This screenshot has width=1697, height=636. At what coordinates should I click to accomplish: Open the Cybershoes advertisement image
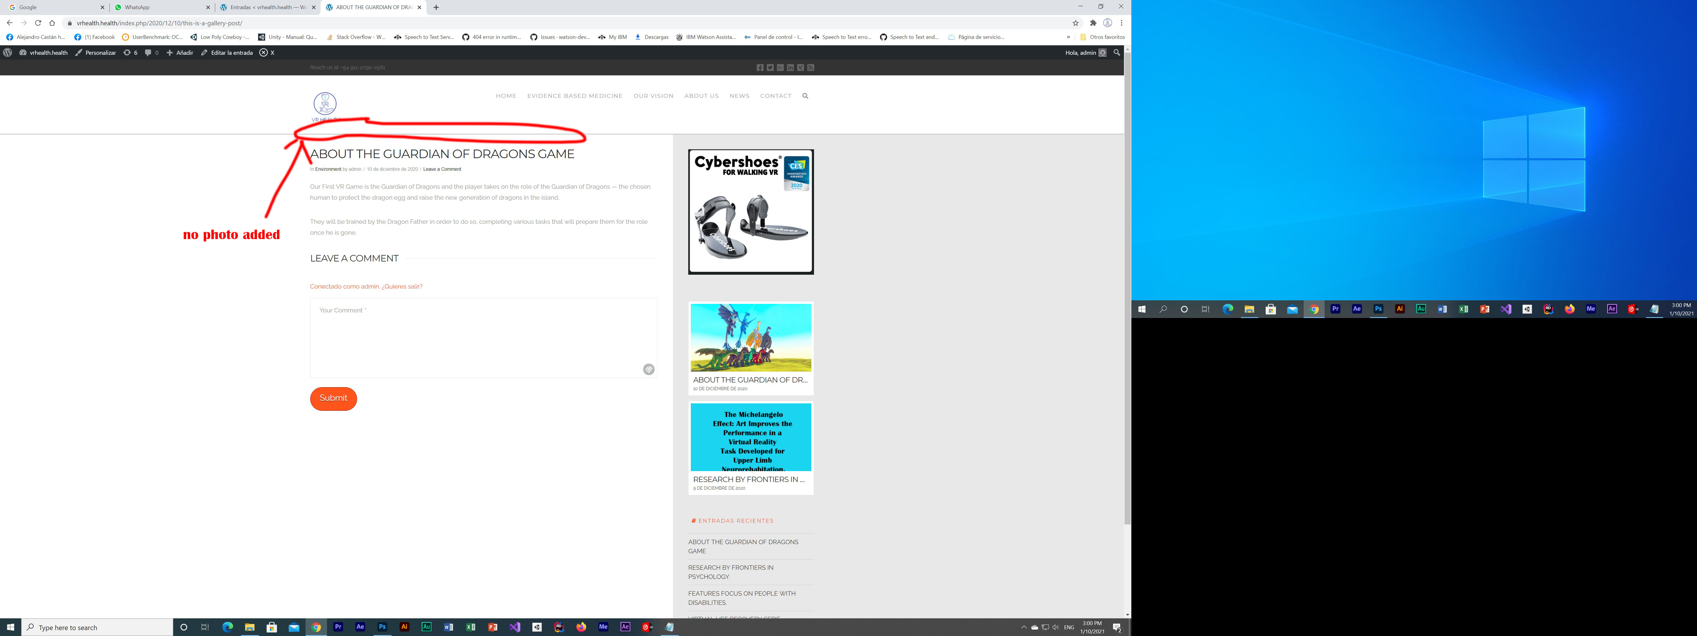(751, 212)
